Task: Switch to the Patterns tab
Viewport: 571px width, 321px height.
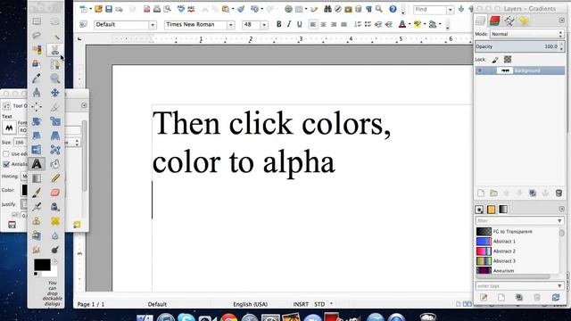Action: 491,210
